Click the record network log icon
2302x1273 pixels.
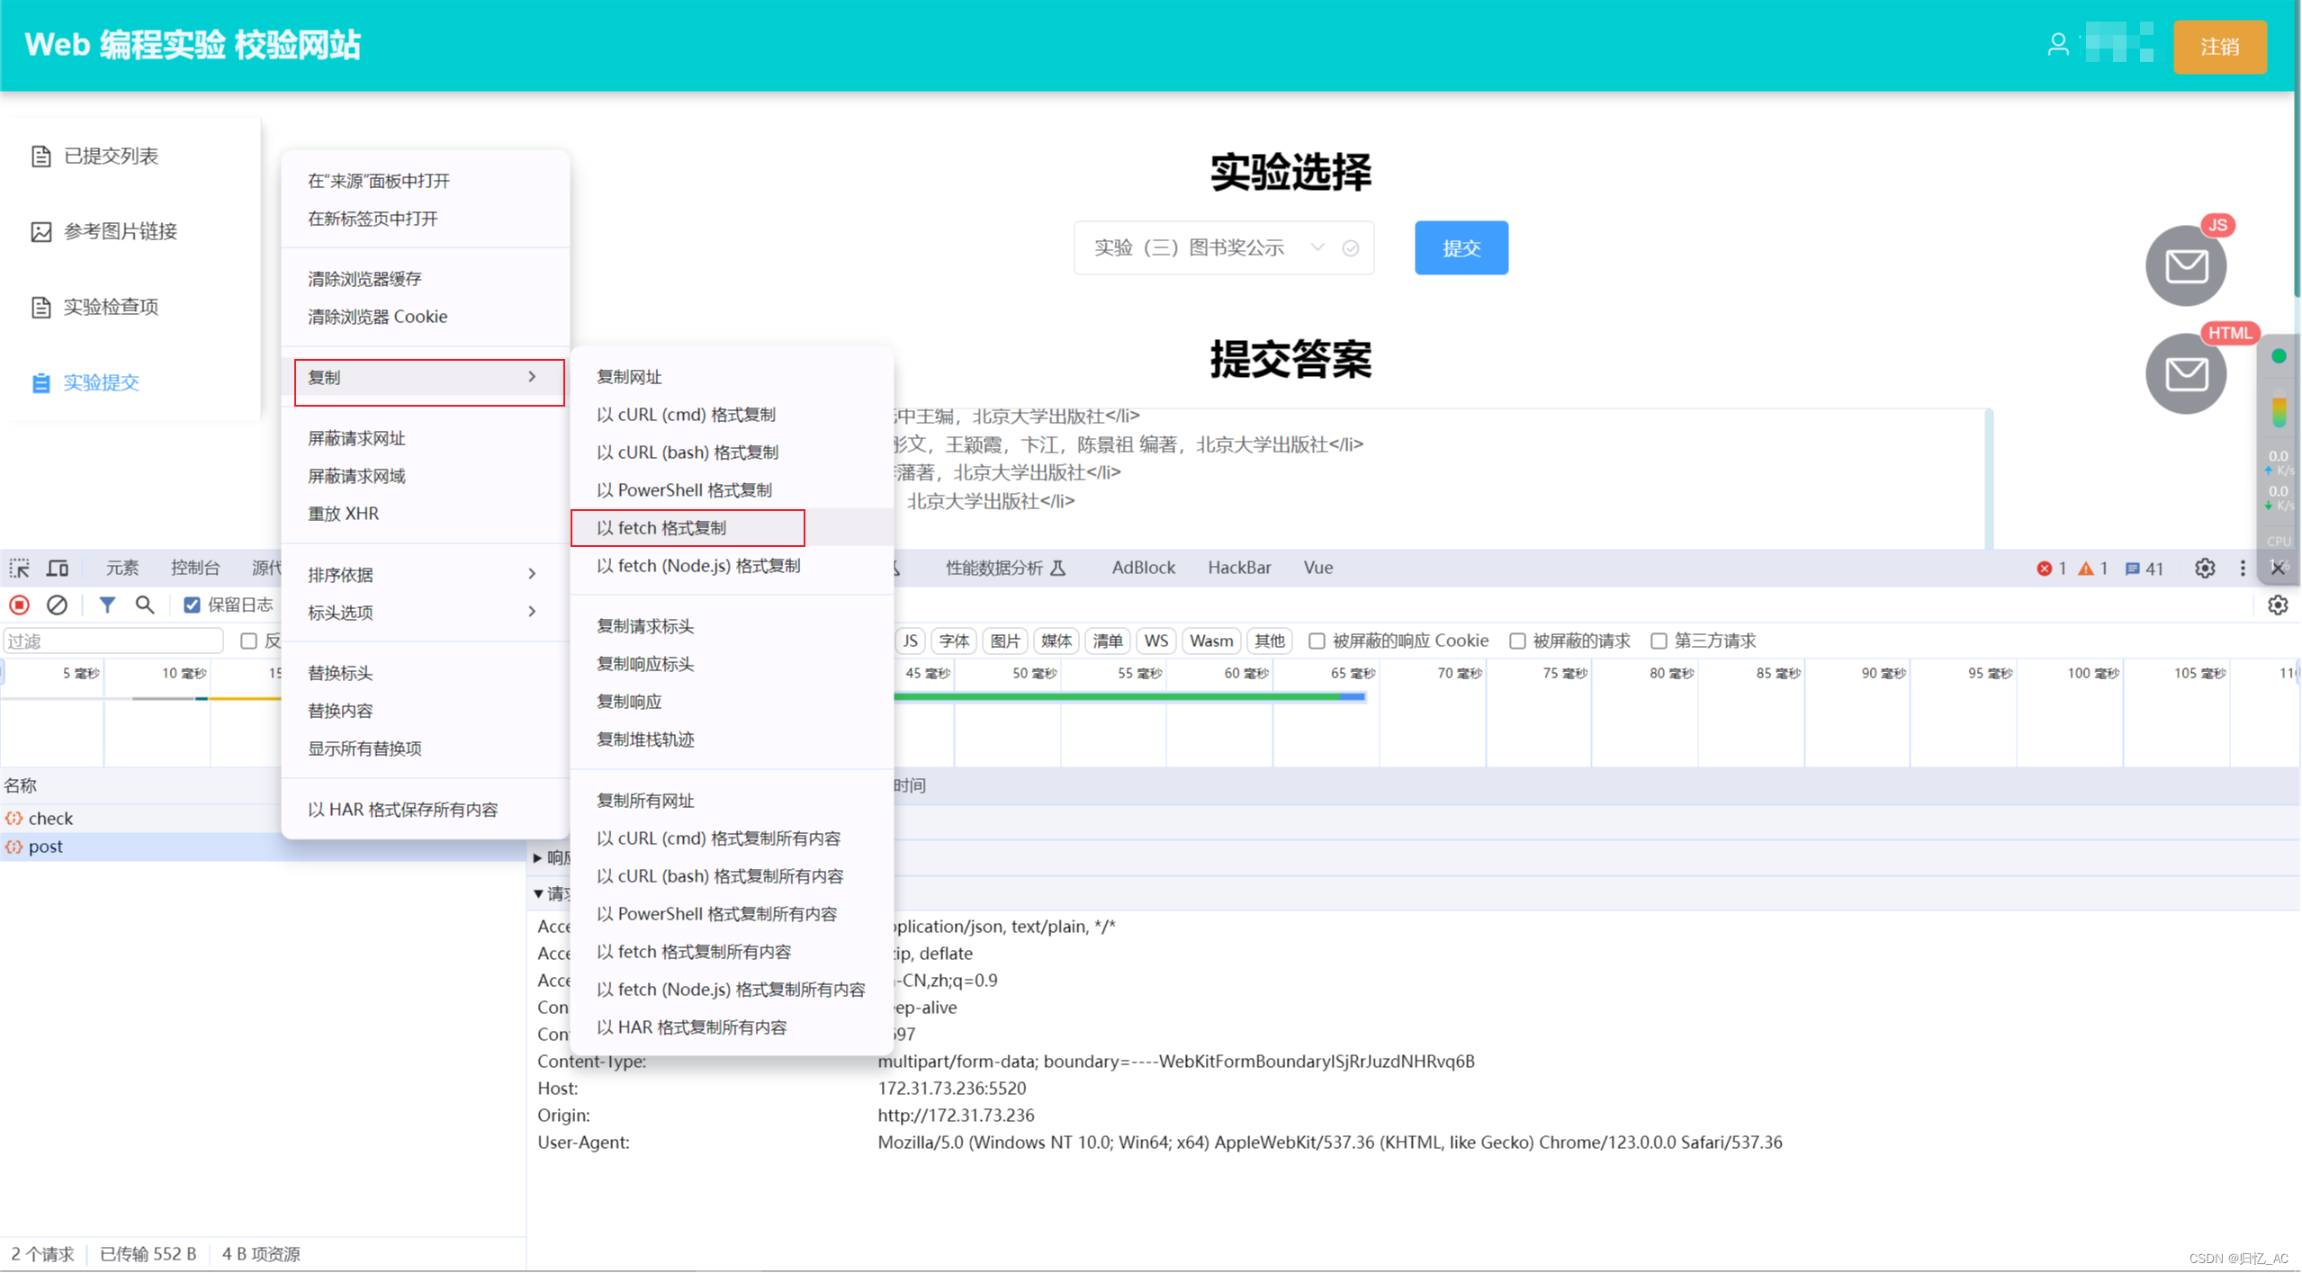tap(19, 605)
